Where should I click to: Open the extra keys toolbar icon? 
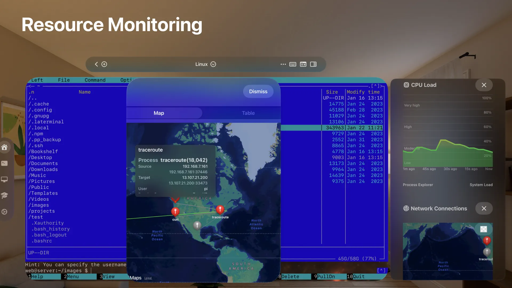pyautogui.click(x=303, y=64)
